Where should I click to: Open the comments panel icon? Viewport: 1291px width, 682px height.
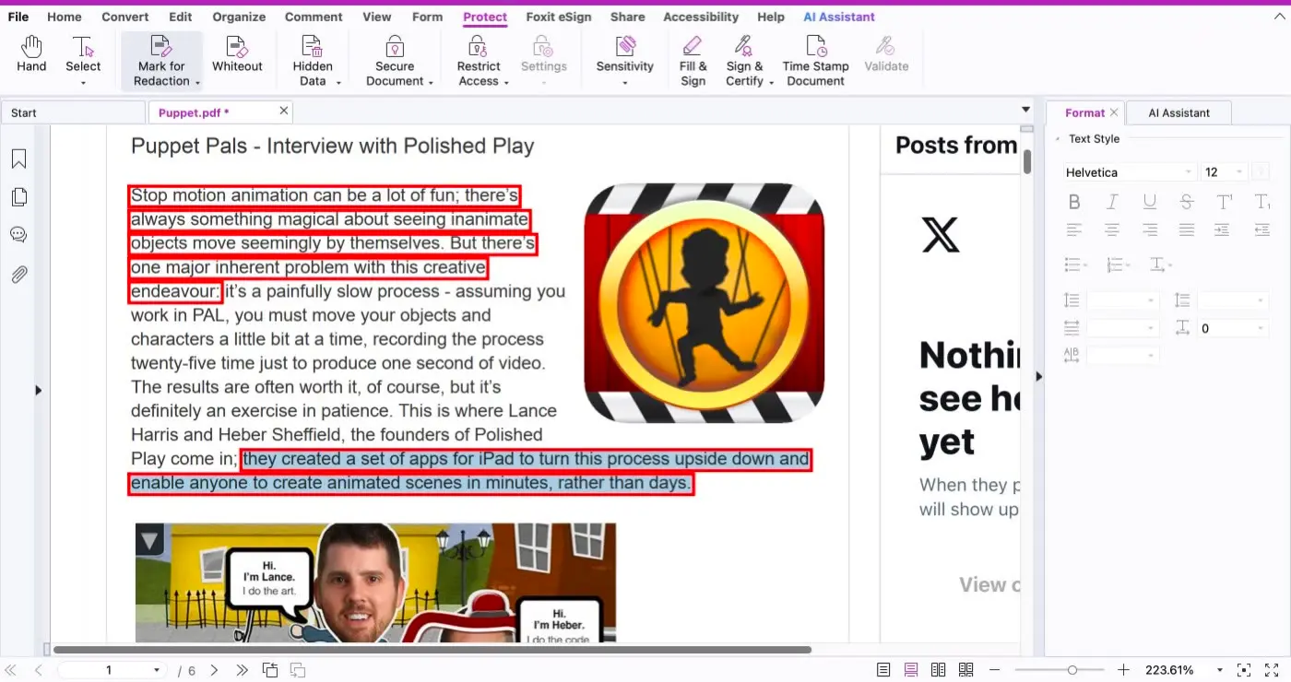(x=18, y=234)
